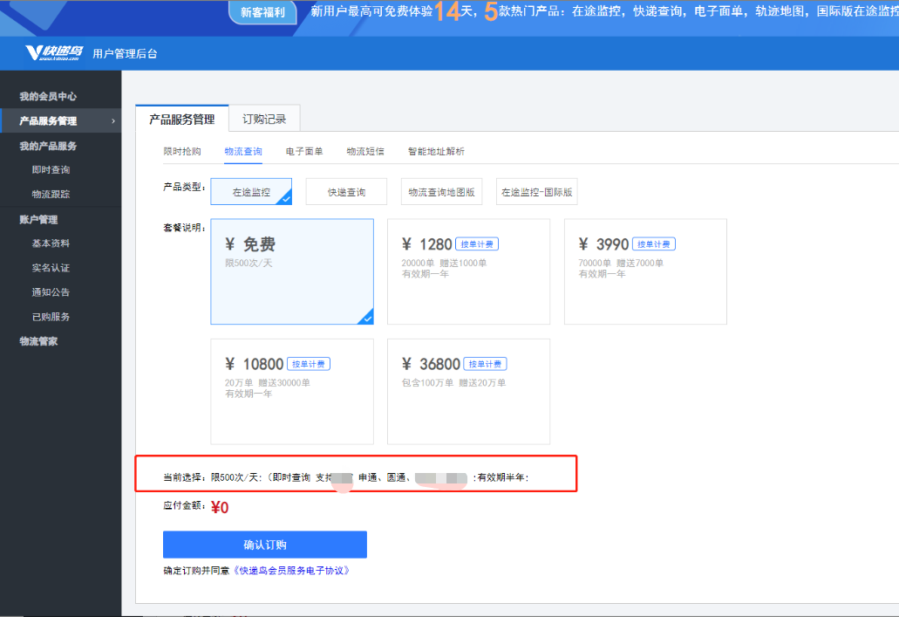899x617 pixels.
Task: Choose product type 快递查询
Action: coord(346,192)
